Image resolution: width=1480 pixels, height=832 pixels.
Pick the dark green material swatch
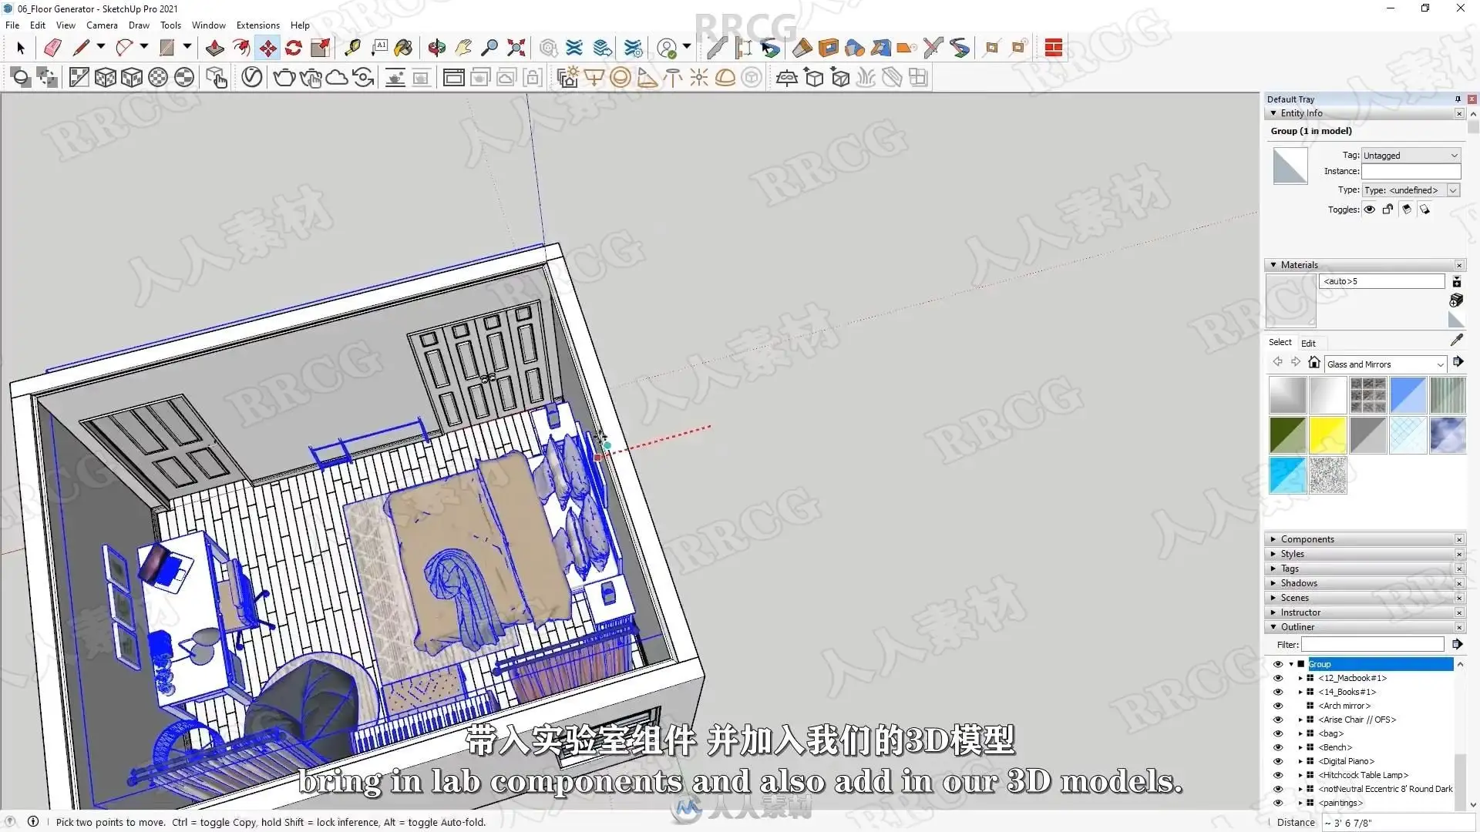pos(1287,435)
